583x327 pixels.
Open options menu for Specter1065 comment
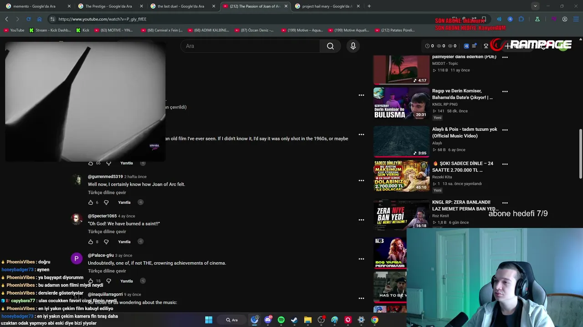361,220
